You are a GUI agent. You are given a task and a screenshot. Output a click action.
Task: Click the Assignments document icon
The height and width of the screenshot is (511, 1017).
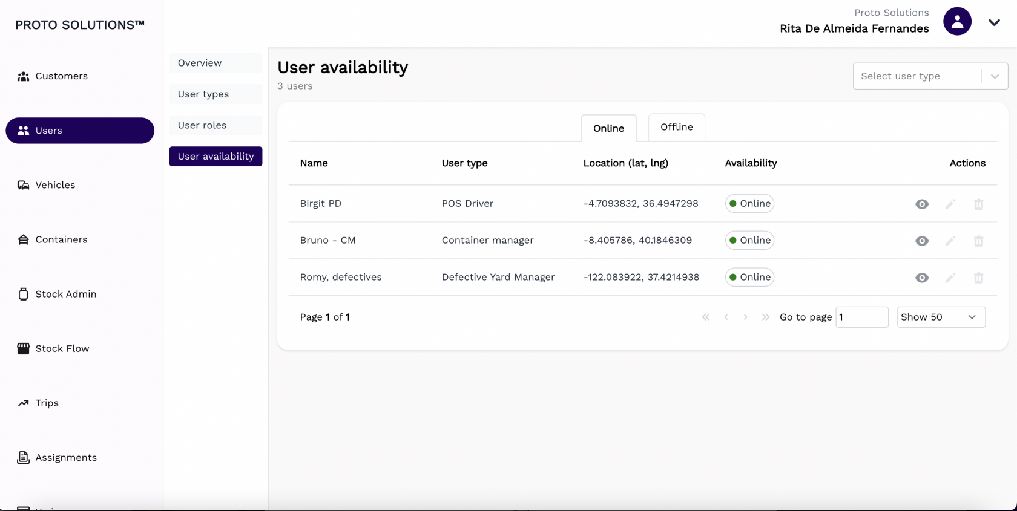pos(23,457)
